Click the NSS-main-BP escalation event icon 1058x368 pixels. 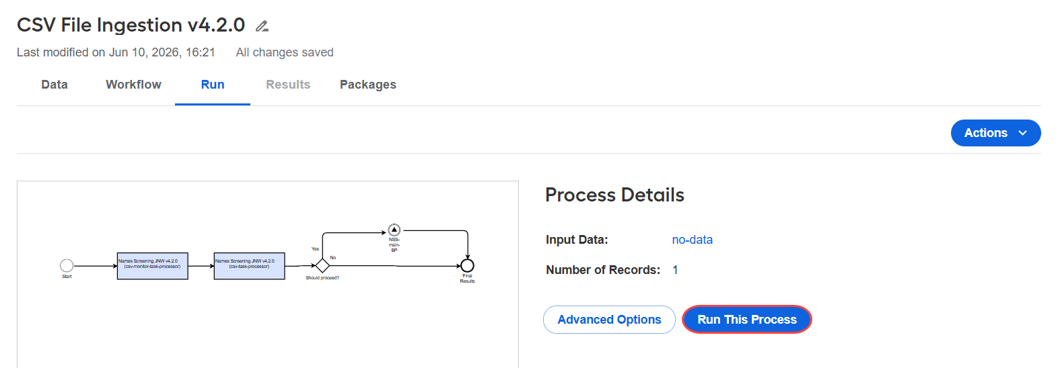pos(394,230)
